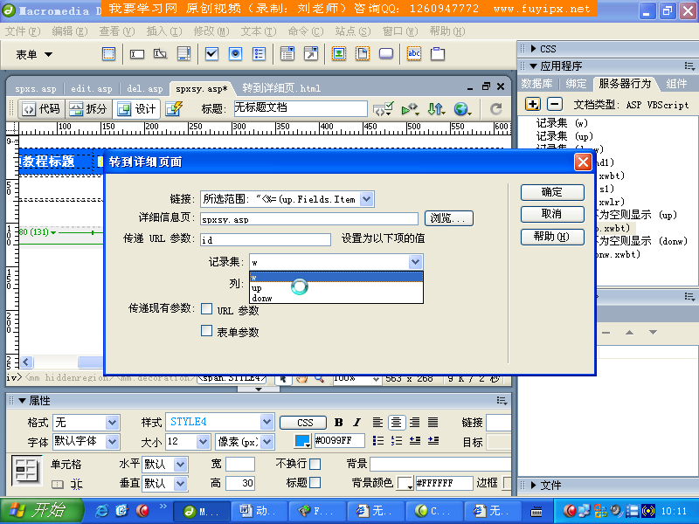The height and width of the screenshot is (524, 699).
Task: Insert a radio button form element
Action: pyautogui.click(x=235, y=54)
